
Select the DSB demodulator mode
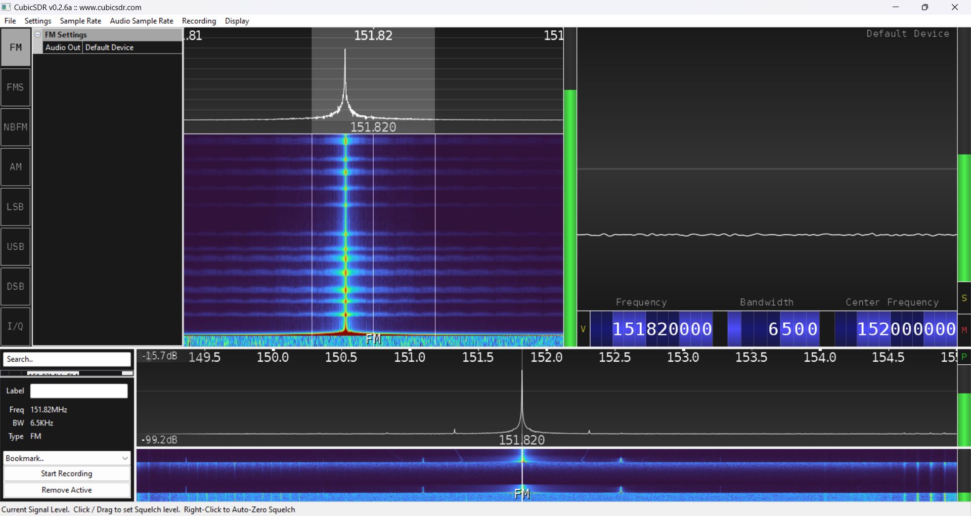point(16,286)
